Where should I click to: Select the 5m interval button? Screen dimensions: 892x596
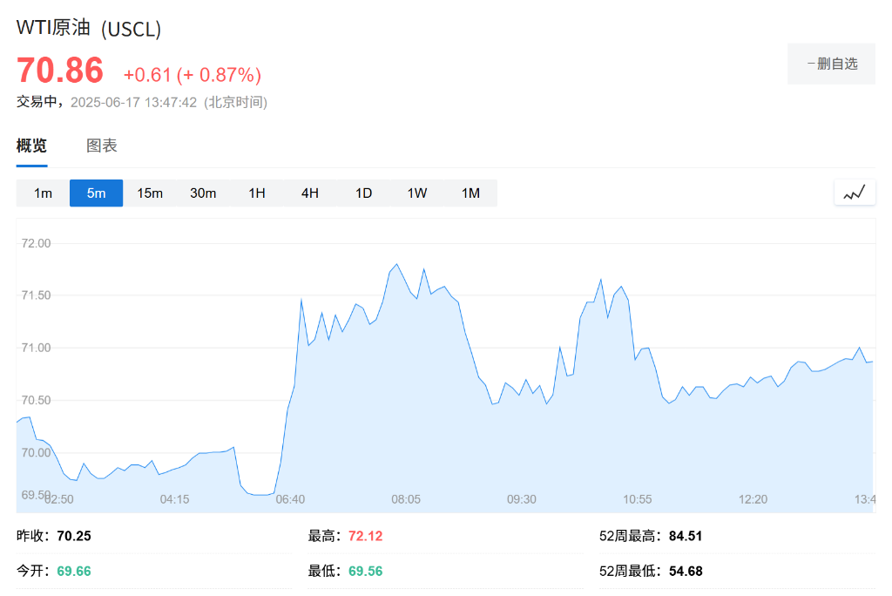point(96,193)
